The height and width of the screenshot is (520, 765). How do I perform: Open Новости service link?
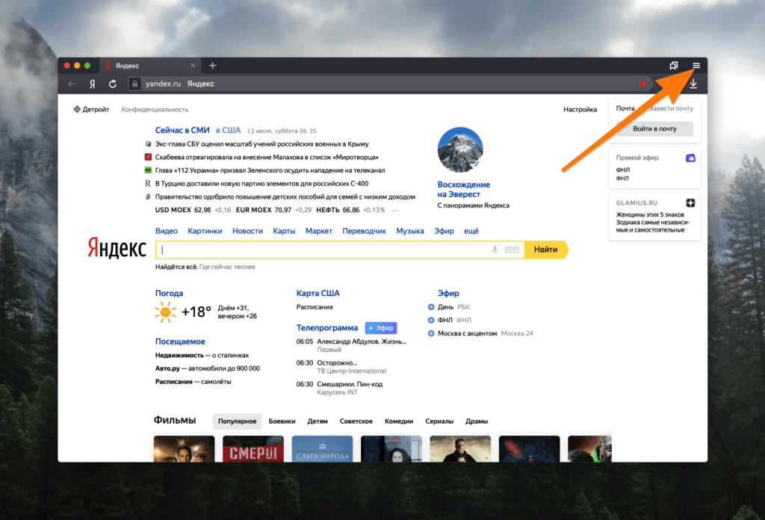[247, 231]
